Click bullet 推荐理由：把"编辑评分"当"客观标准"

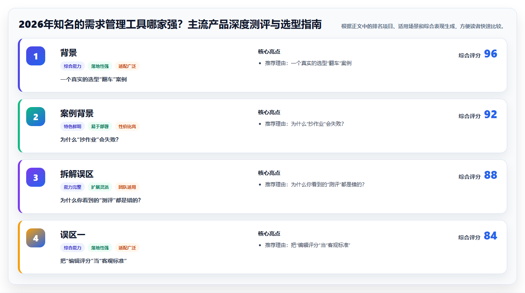(308, 245)
